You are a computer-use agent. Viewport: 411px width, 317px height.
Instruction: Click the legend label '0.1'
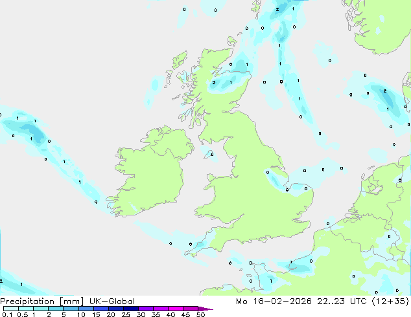coord(7,314)
